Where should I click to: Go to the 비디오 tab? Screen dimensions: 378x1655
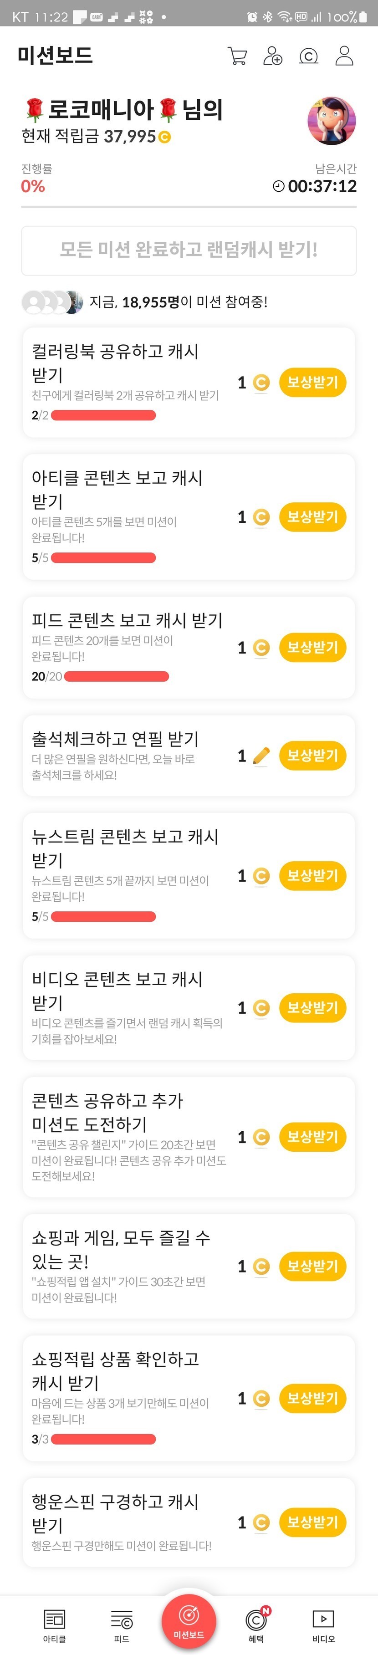pos(323,1624)
